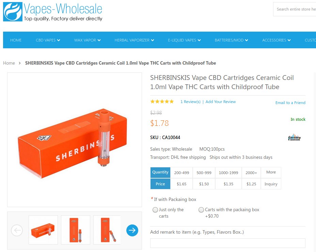This screenshot has height=252, width=316.
Task: Click the five-star rating icons
Action: point(162,101)
